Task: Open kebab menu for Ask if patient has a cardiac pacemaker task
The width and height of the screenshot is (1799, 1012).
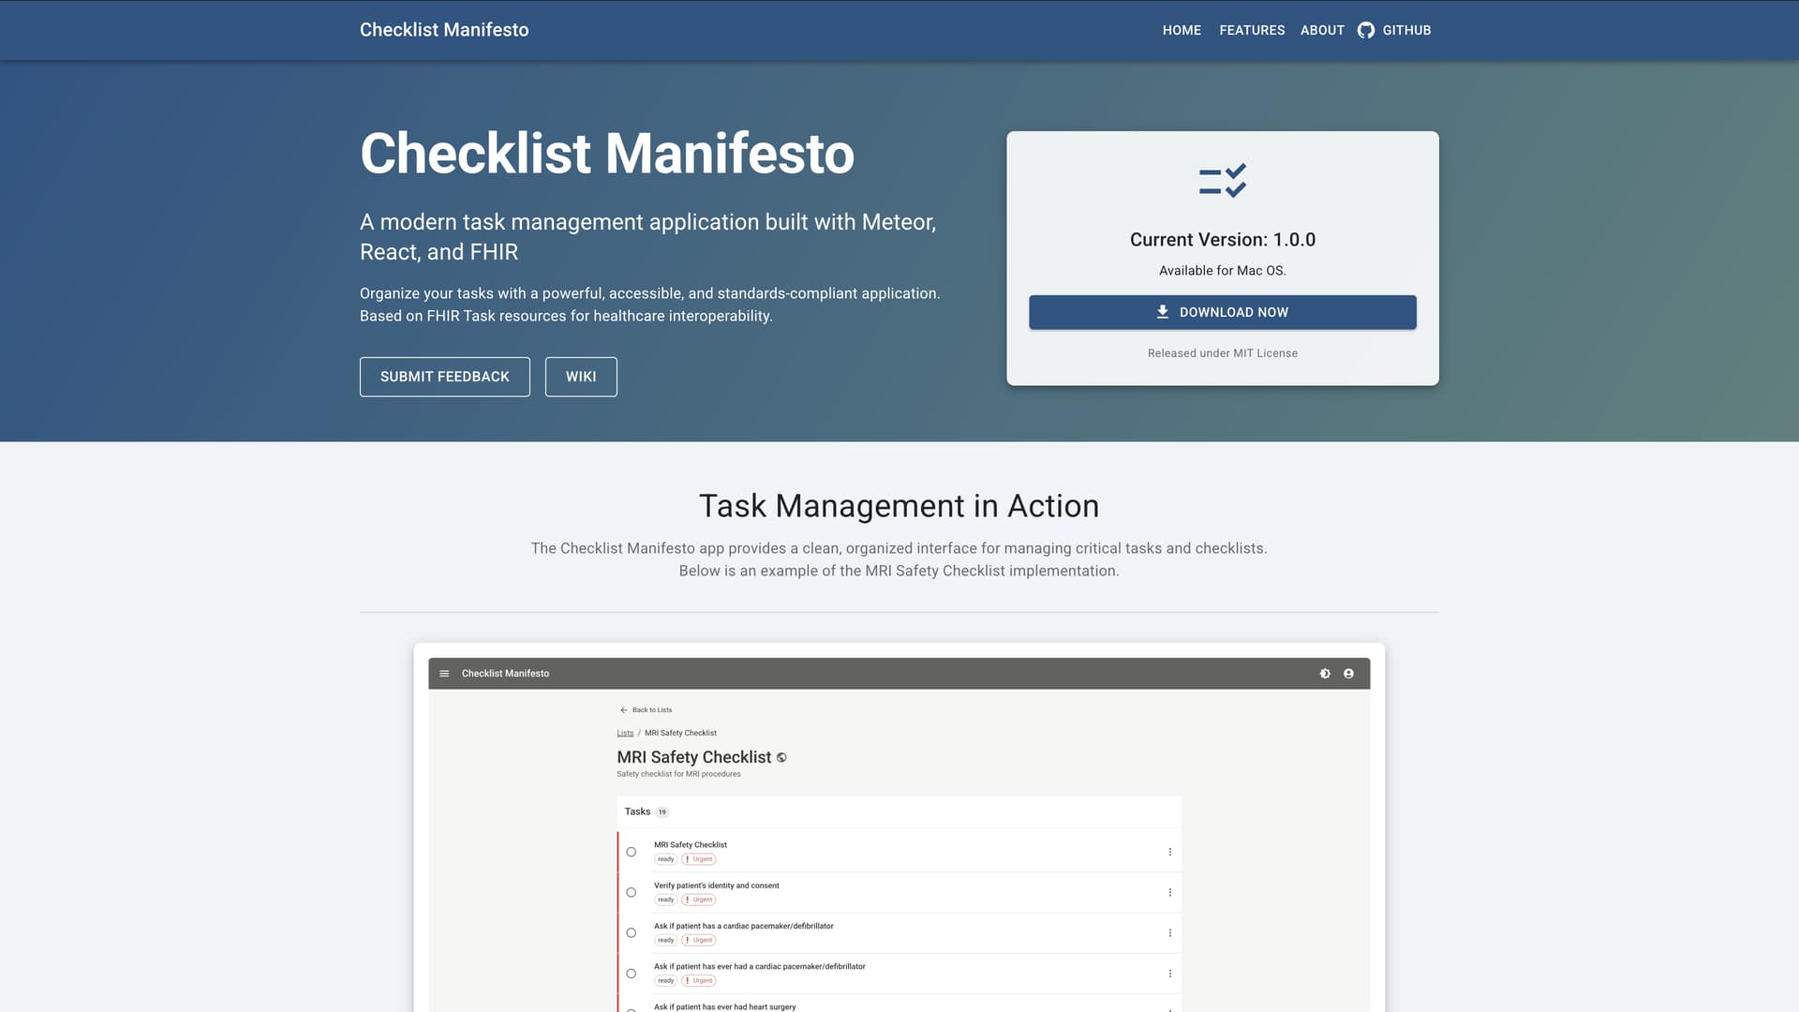Action: tap(1169, 932)
